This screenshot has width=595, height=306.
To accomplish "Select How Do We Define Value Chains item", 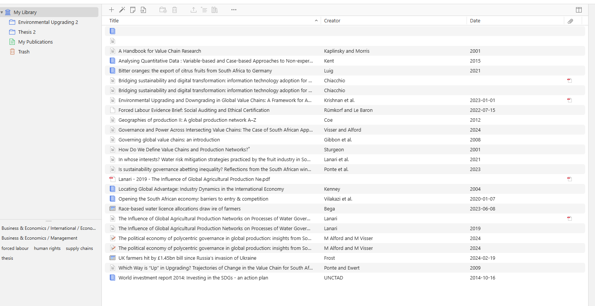I will (x=184, y=149).
